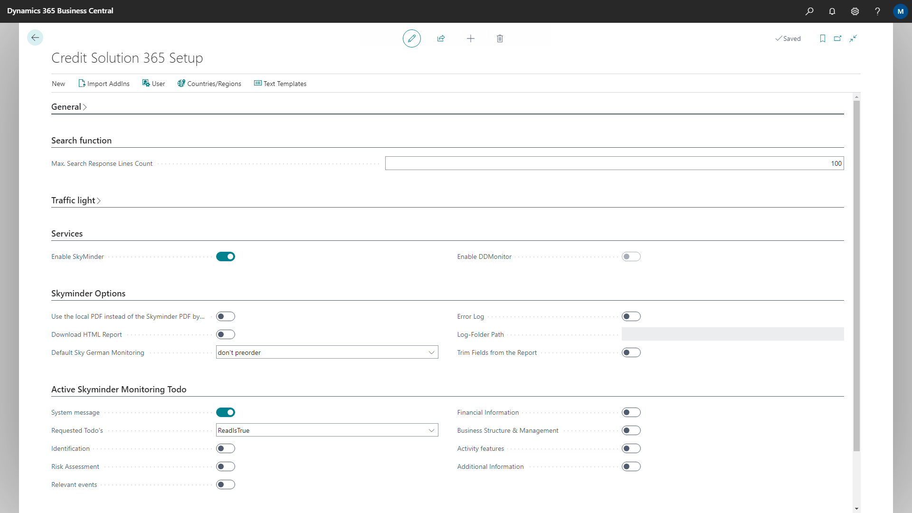Open Text Templates action

click(280, 84)
